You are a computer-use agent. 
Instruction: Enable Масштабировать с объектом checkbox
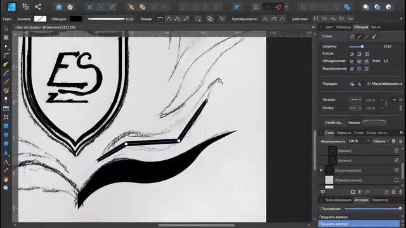tap(369, 84)
